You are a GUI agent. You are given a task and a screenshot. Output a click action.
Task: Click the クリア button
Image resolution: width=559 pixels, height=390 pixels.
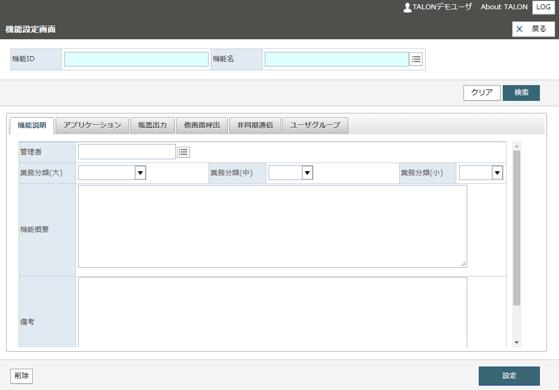[x=481, y=93]
